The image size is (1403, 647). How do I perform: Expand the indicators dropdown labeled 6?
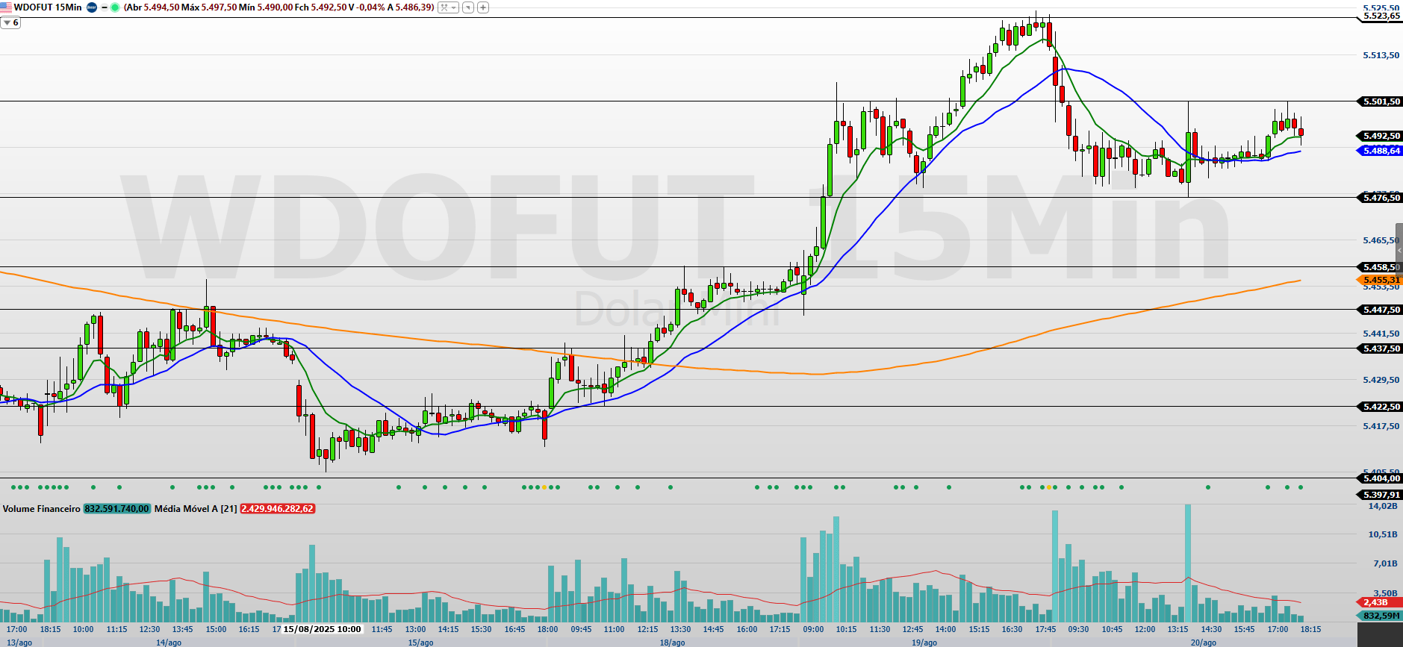pos(10,23)
